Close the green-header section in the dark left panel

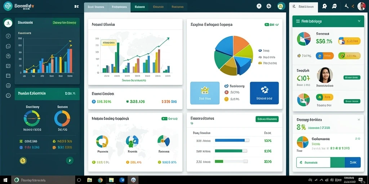coord(74,93)
